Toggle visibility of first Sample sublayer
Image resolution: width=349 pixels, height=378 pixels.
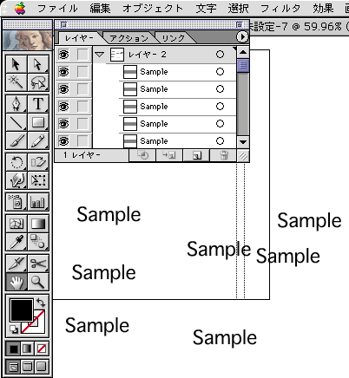pos(64,72)
